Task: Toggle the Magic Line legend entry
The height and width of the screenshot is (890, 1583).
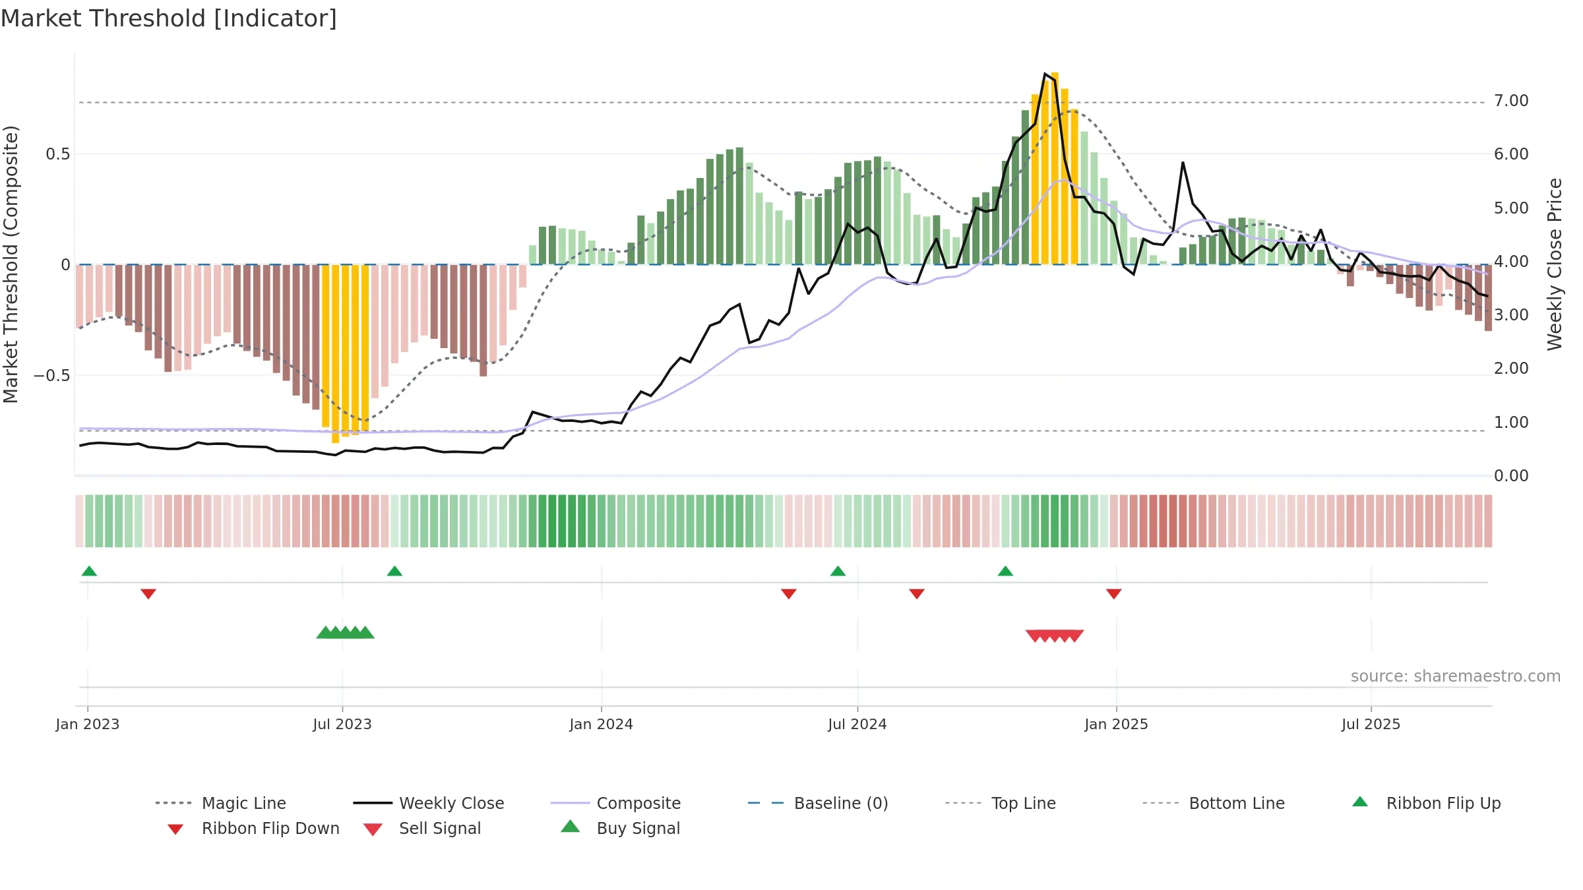Action: 221,803
